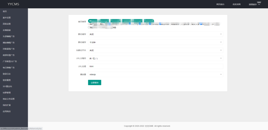Viewport: 268px width, 130px height.
Task: Select 广告联盟JS广告 in the sidebar
Action: click(10, 61)
